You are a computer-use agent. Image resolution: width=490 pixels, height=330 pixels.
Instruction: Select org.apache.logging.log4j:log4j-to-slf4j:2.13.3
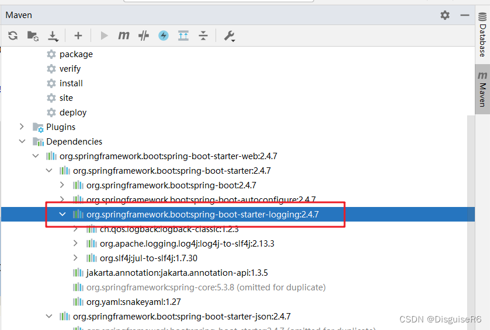point(187,244)
